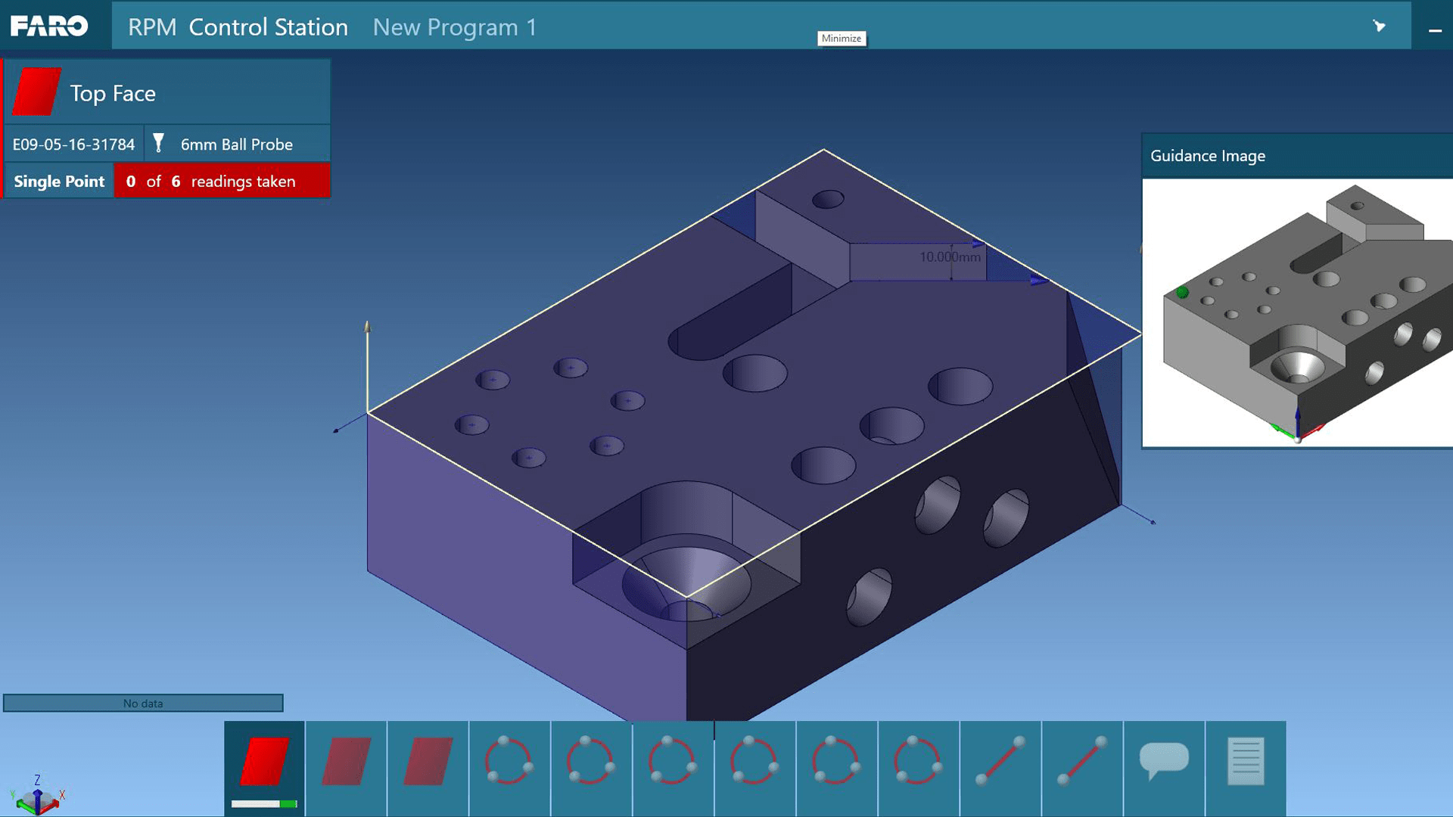
Task: Click the RPM Control Station title
Action: 238,27
